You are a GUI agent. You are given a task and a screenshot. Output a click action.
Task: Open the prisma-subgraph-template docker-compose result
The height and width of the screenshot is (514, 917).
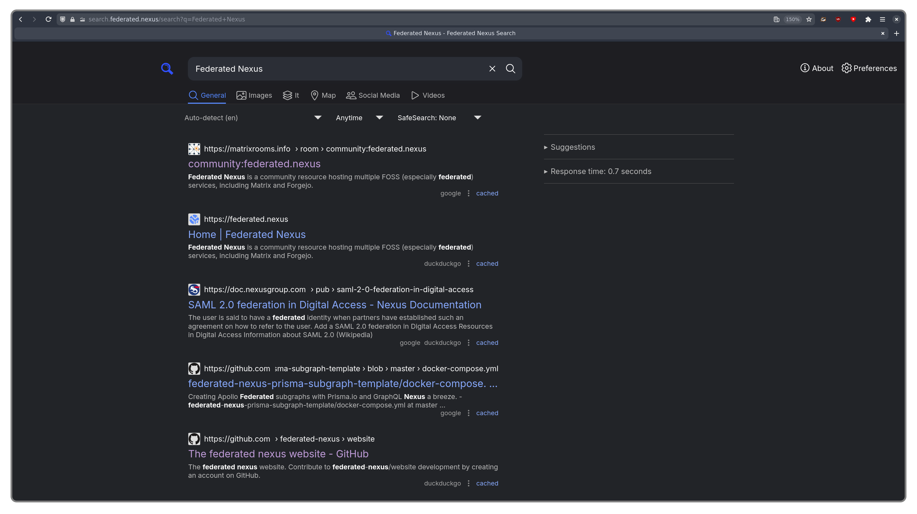(x=343, y=384)
